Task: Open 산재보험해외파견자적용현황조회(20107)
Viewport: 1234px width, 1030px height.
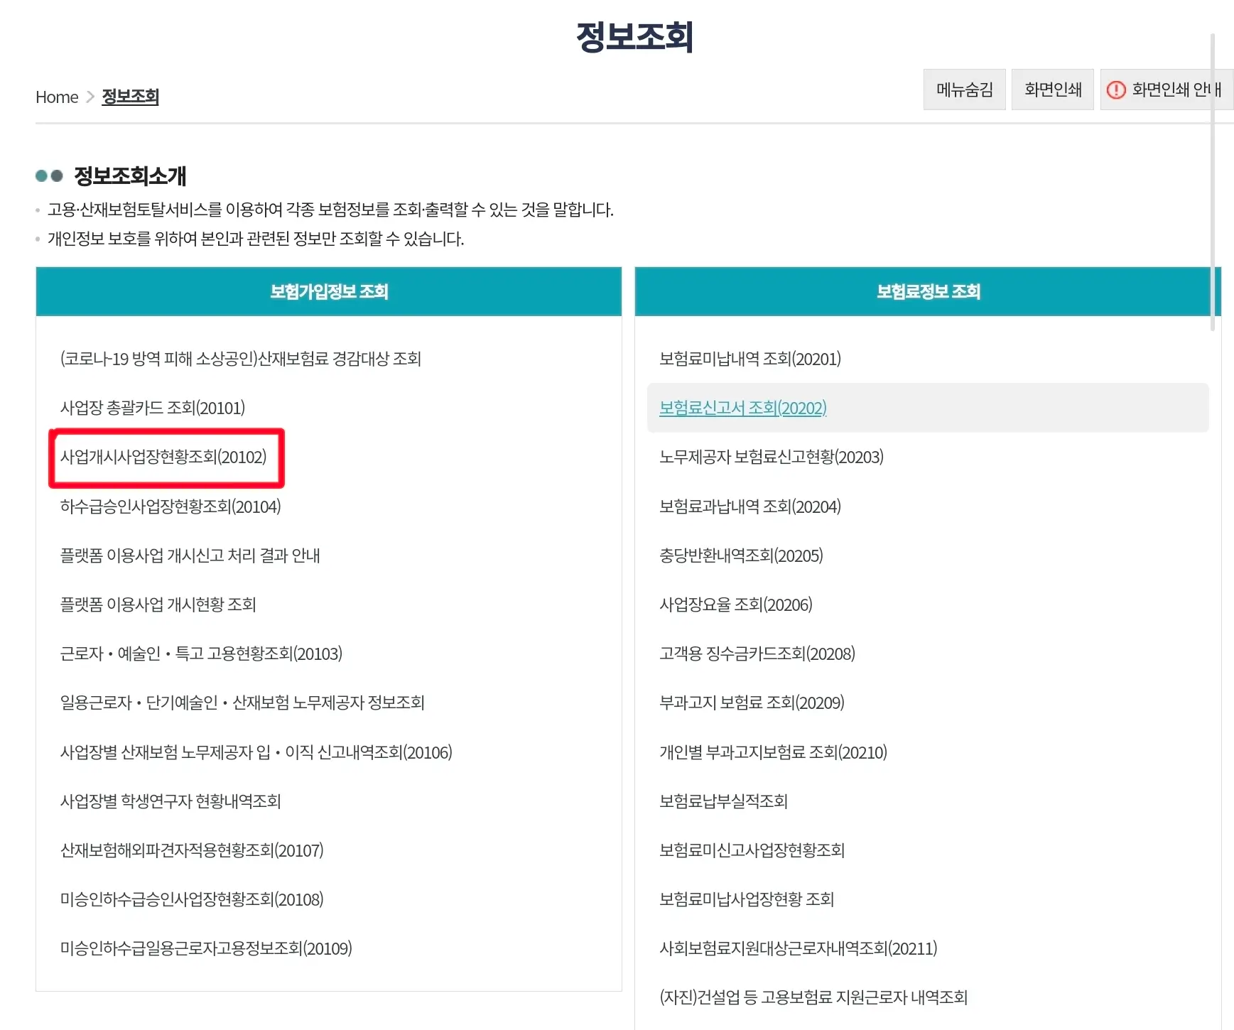Action: (192, 850)
